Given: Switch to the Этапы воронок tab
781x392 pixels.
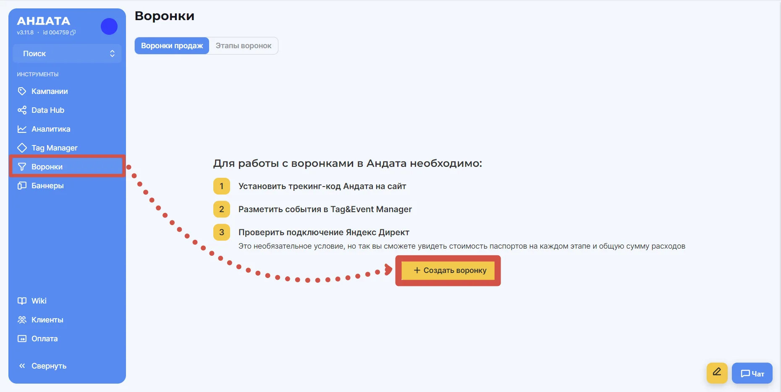Looking at the screenshot, I should tap(244, 46).
